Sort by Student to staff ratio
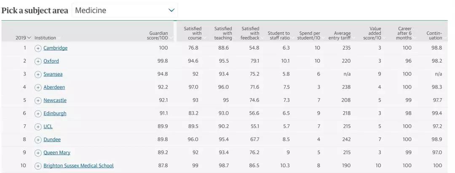The image size is (455, 173). pyautogui.click(x=278, y=35)
